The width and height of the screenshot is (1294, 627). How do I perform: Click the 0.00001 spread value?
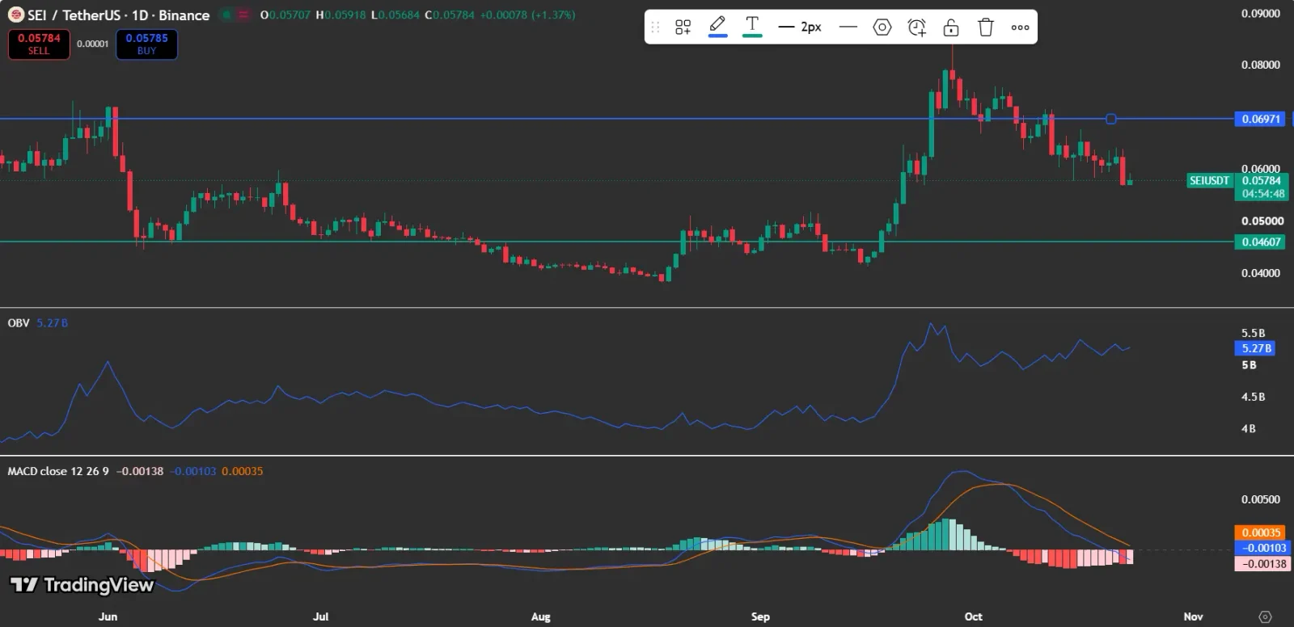(93, 44)
